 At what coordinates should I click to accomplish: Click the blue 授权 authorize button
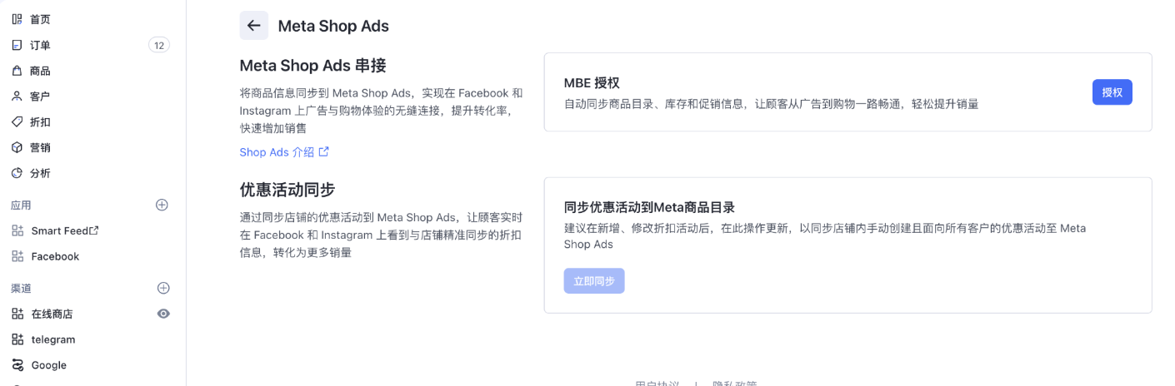[x=1112, y=92]
